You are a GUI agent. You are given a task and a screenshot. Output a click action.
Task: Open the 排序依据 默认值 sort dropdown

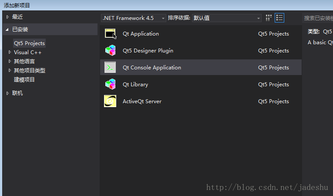[227, 18]
